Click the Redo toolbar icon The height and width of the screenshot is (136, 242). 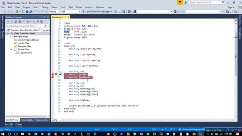tap(42, 12)
